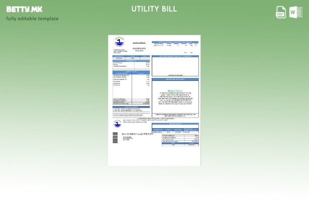Viewport: 309px width, 201px height.
Task: Click the barcode on the payment stub
Action: (x=115, y=137)
